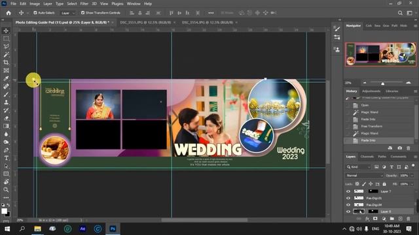Open the History panel menu
This screenshot has height=235, width=419.
coord(416,91)
